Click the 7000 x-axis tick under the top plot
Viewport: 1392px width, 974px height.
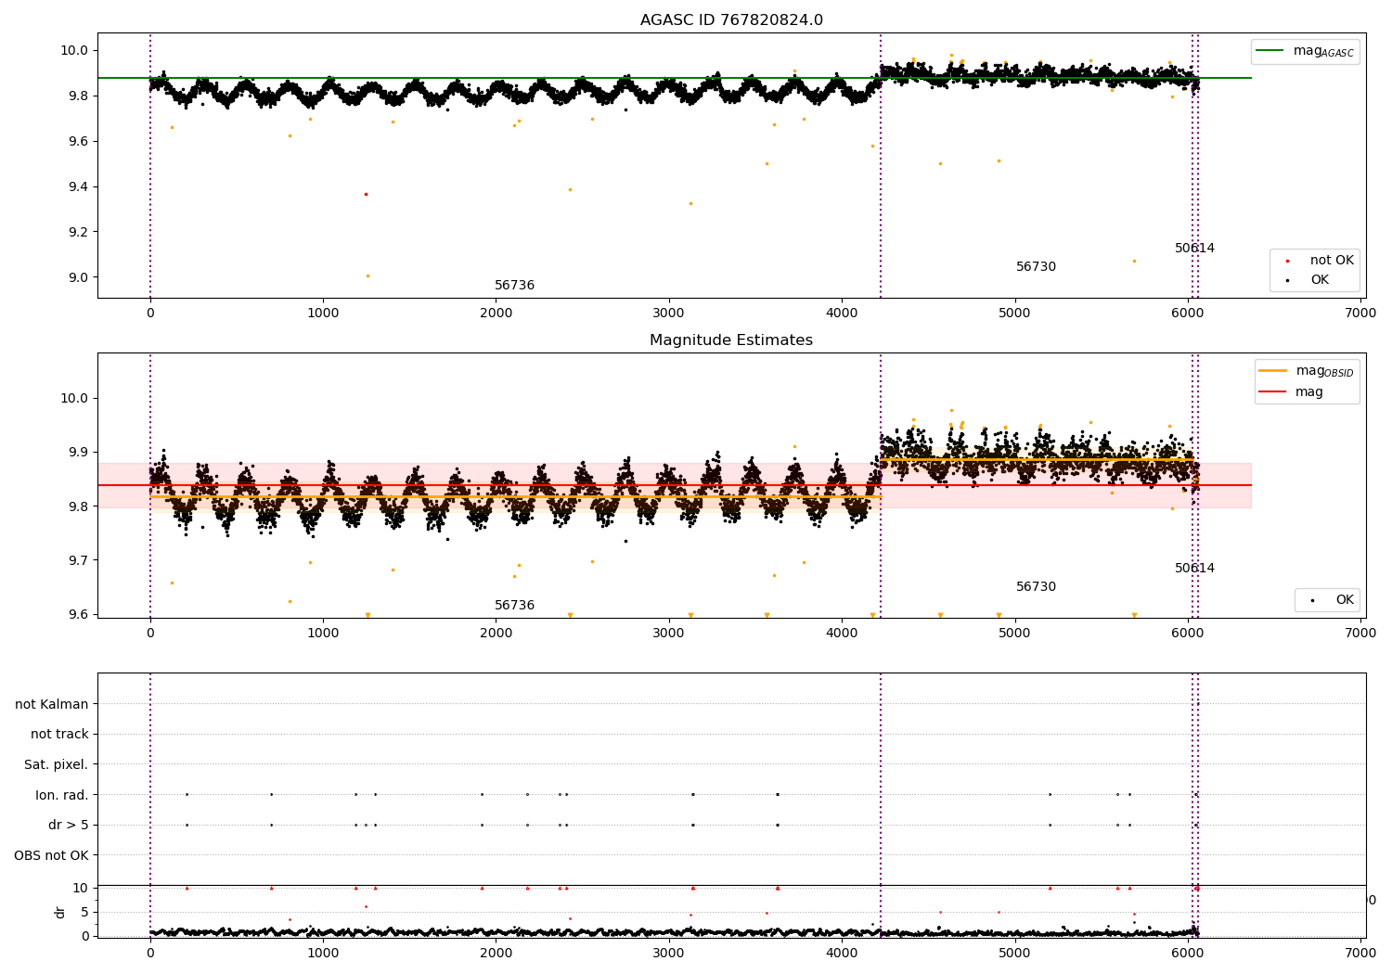(1360, 314)
